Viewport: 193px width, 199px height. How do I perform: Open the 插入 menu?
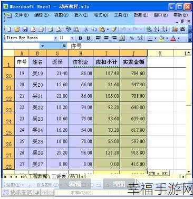81,15
